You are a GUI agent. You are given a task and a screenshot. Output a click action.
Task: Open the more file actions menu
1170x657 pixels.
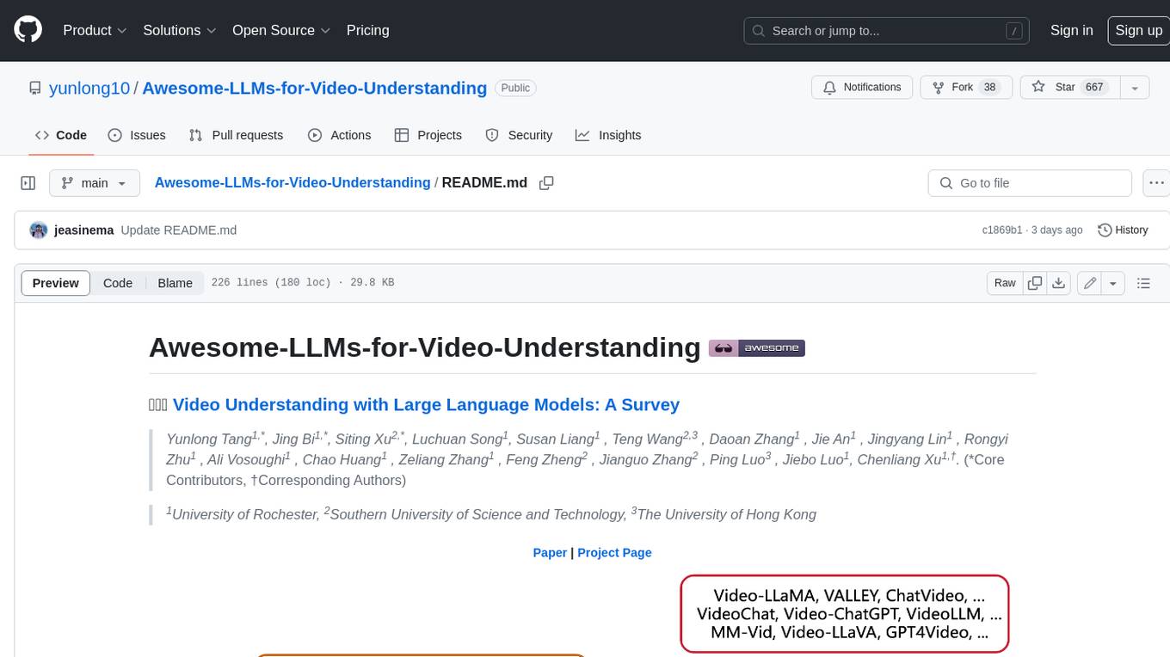pyautogui.click(x=1155, y=183)
